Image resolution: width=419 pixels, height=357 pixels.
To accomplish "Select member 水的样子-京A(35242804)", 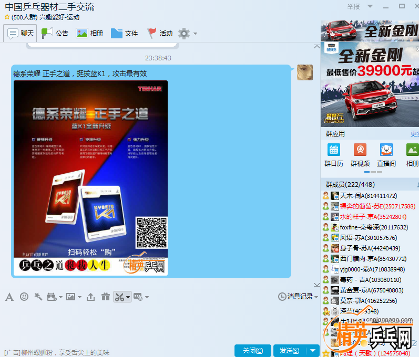I will point(370,217).
